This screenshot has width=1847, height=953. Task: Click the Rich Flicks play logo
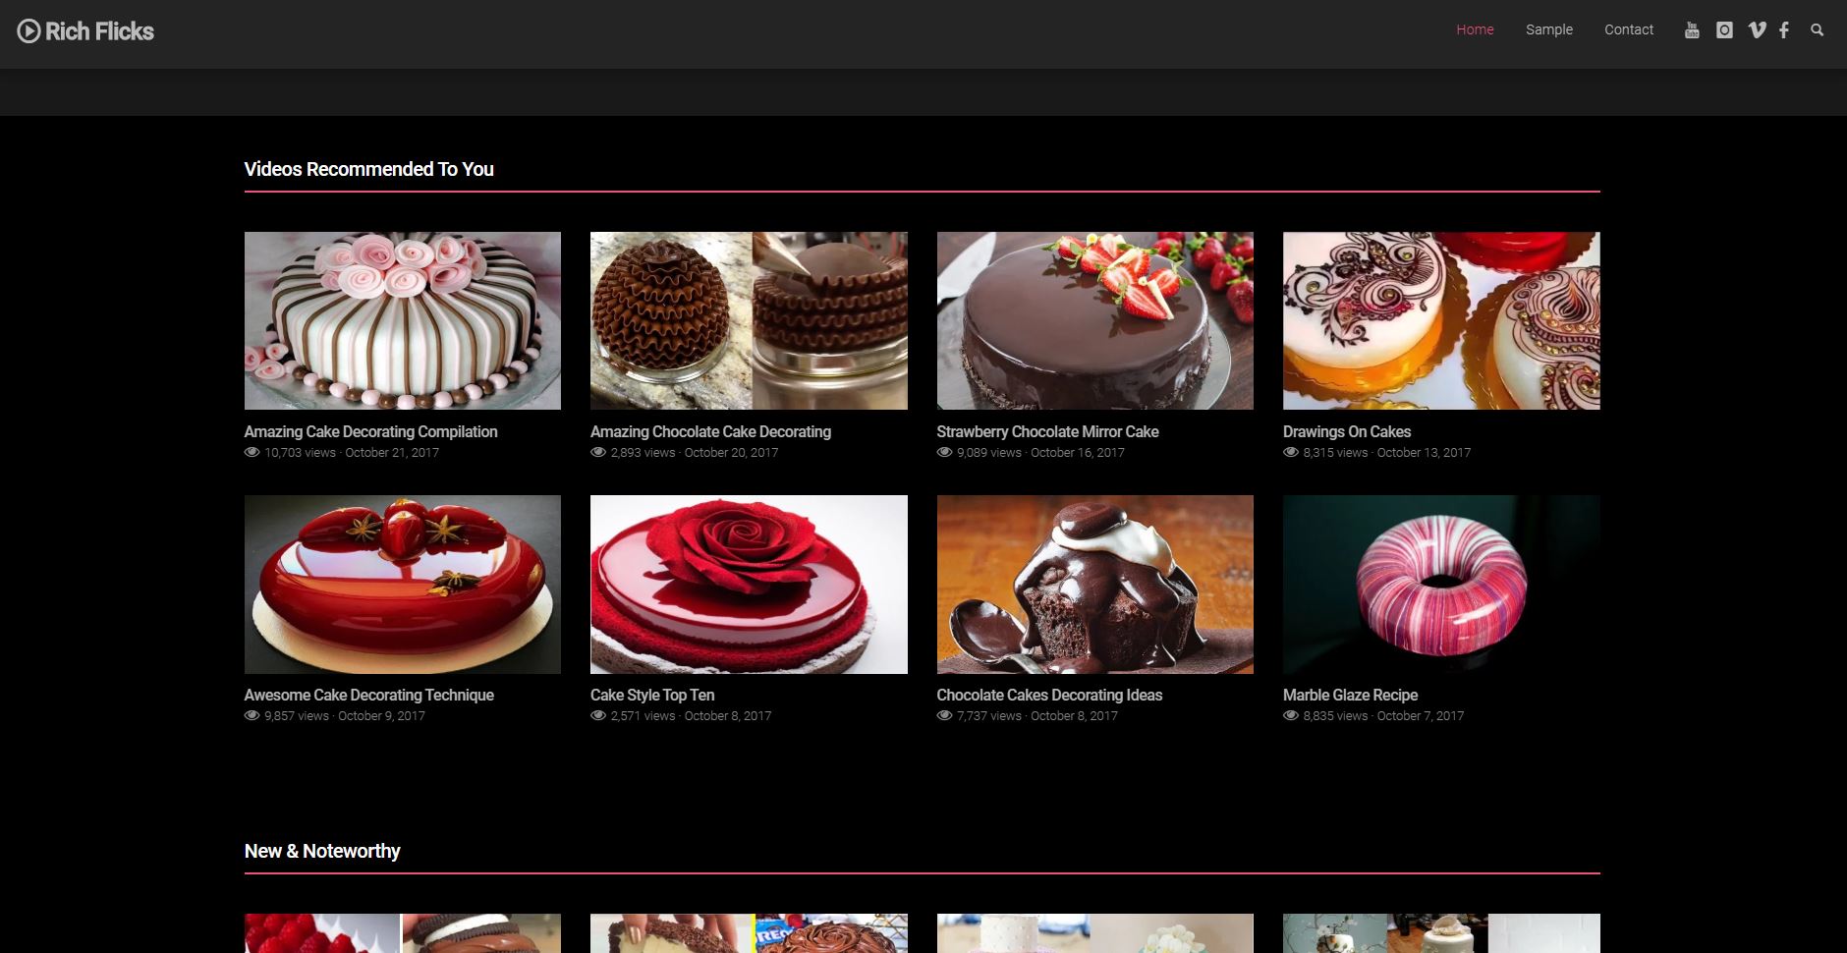pos(85,31)
